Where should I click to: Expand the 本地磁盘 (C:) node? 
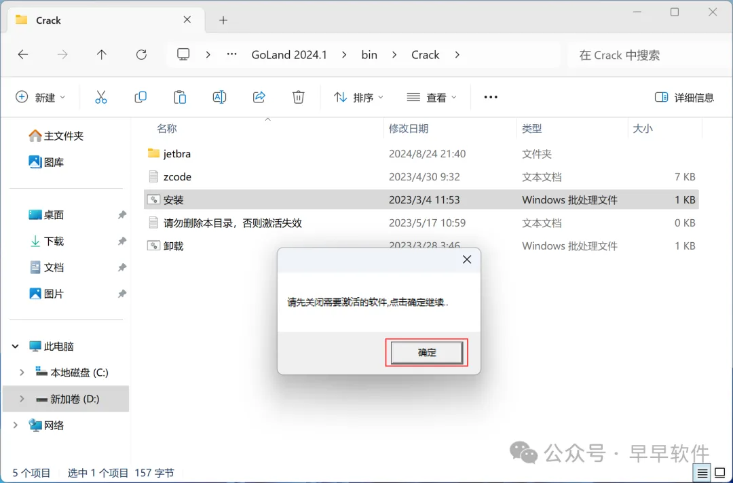[22, 372]
